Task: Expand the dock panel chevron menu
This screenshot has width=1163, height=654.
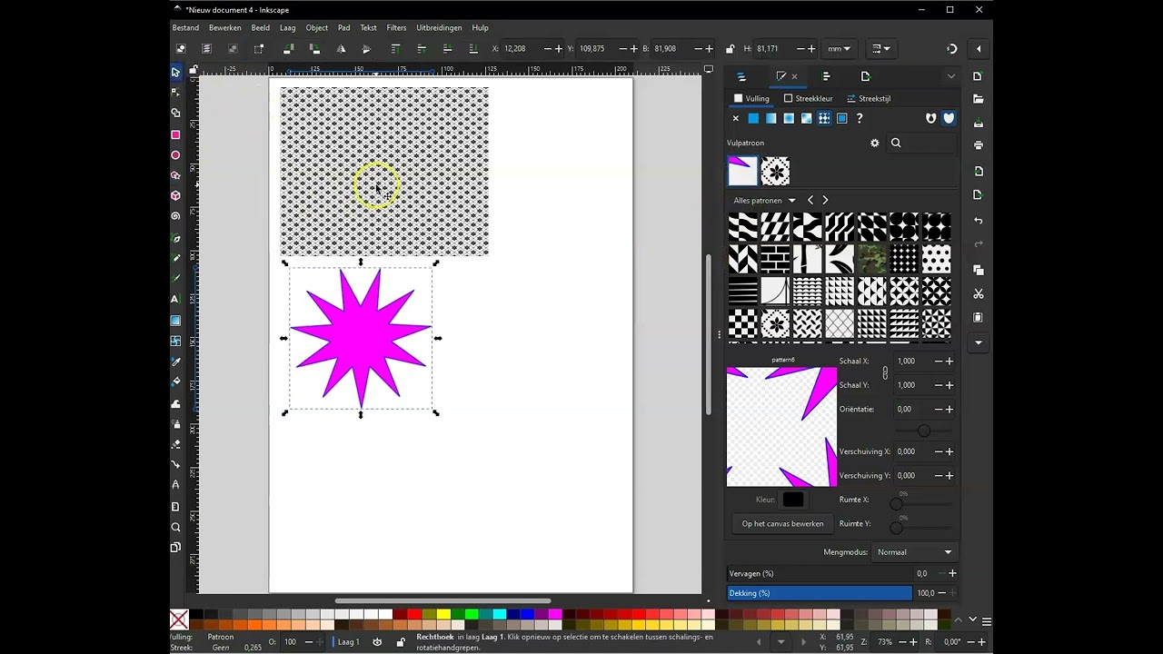Action: coord(950,76)
